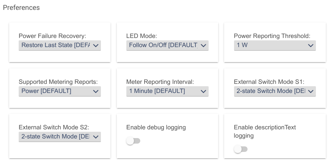This screenshot has width=331, height=161.
Task: Click the Power Failure Recovery label
Action: point(52,36)
